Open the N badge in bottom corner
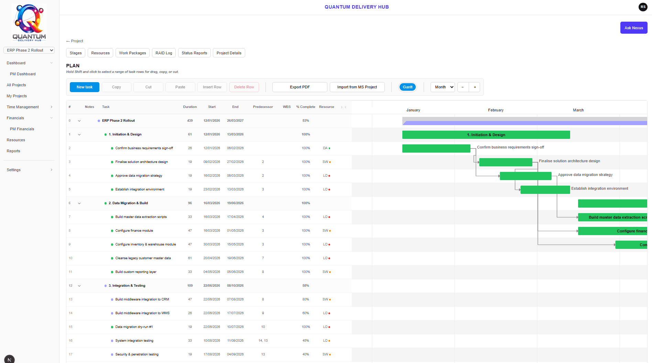Viewport: 652px width, 363px height. coord(9,359)
